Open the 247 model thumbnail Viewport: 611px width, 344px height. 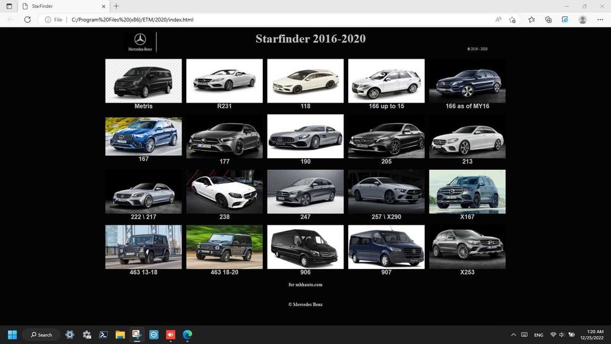(305, 191)
